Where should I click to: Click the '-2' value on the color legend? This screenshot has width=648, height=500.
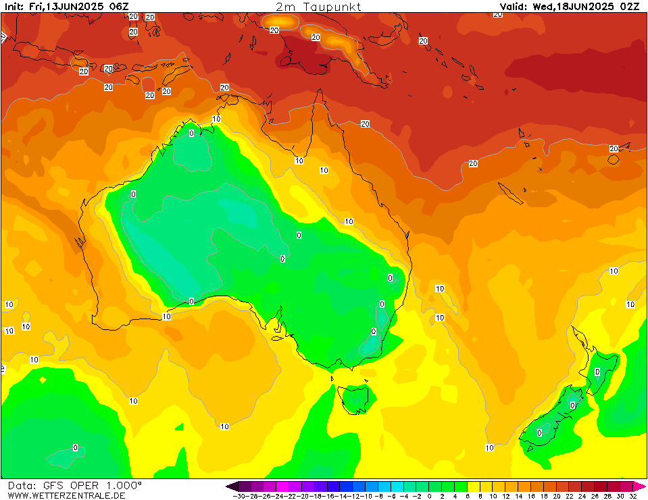pos(416,496)
